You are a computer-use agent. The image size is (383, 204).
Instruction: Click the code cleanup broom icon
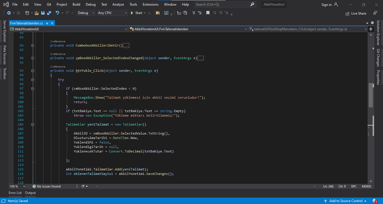(x=83, y=186)
